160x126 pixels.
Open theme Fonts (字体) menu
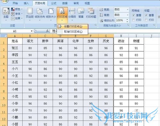click(x=17, y=14)
